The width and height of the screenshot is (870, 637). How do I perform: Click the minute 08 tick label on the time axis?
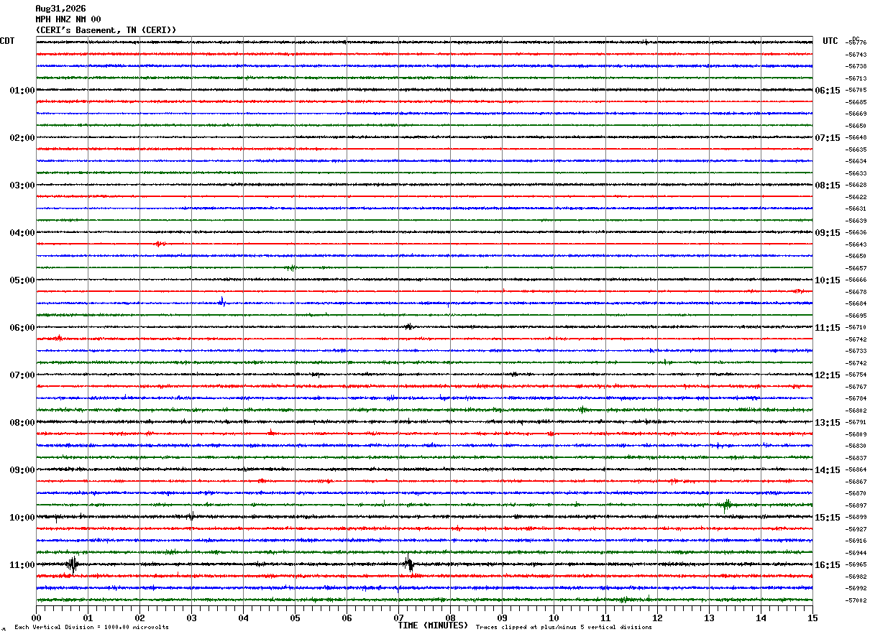coord(450,618)
